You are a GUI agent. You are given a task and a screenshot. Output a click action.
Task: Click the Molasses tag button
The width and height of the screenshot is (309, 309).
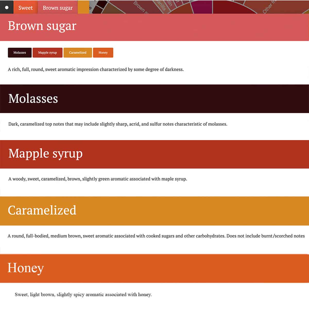click(20, 53)
